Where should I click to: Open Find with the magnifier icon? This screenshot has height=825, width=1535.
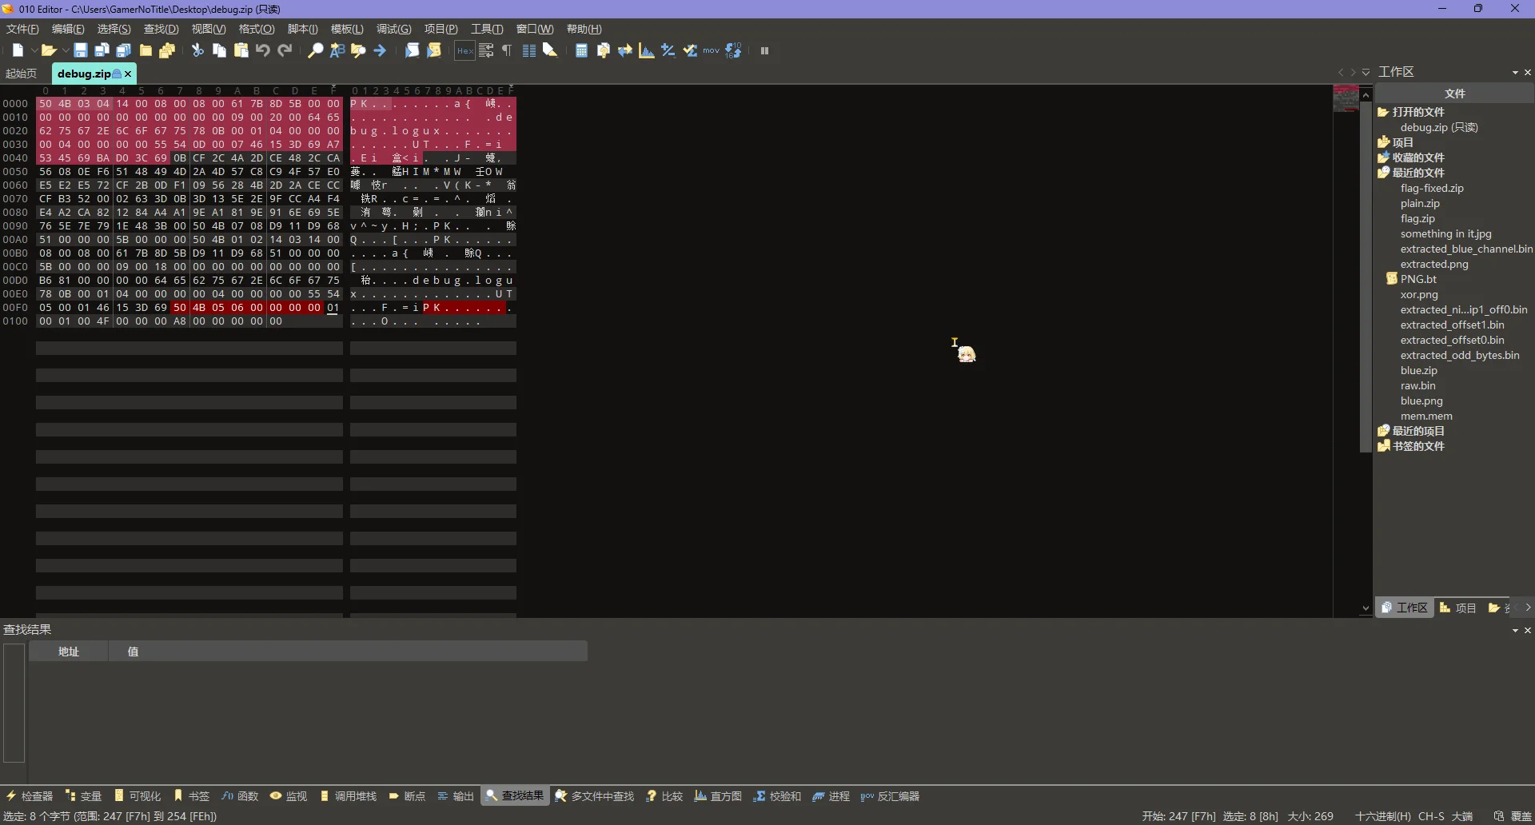316,50
